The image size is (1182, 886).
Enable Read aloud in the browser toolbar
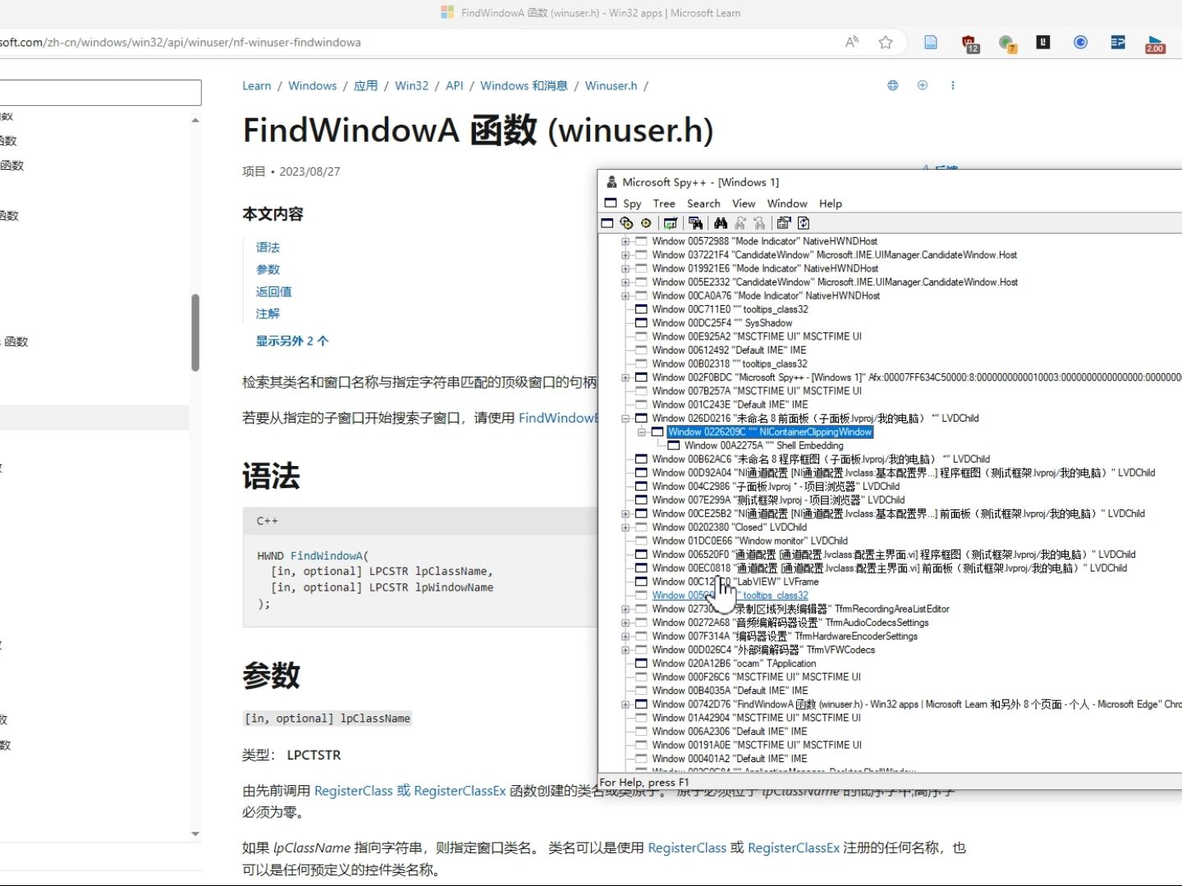(851, 42)
